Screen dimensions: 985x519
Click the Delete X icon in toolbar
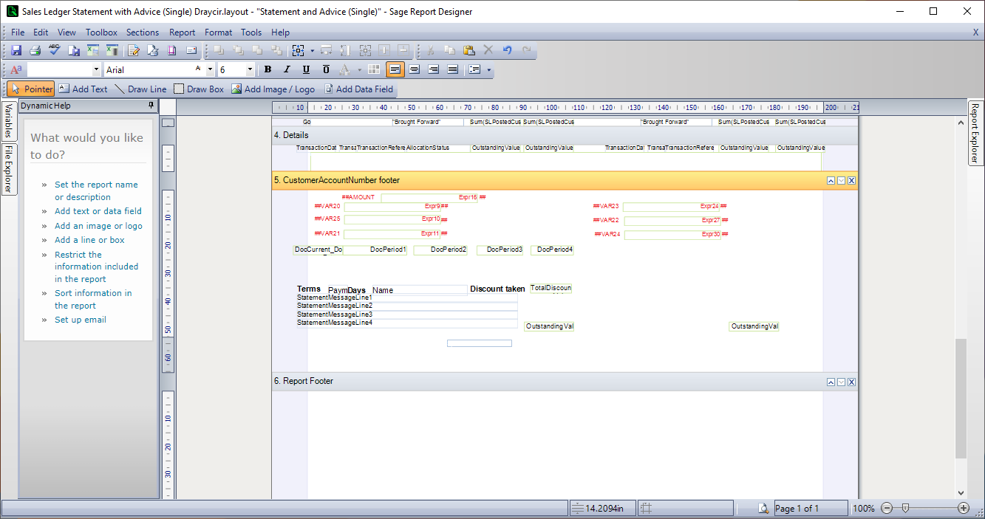pyautogui.click(x=488, y=50)
